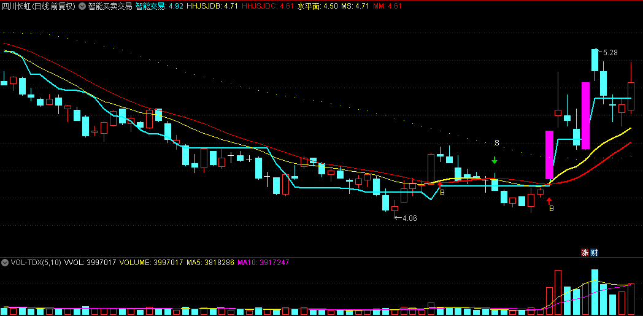Click the 水平面: 4.50 value

(x=318, y=6)
